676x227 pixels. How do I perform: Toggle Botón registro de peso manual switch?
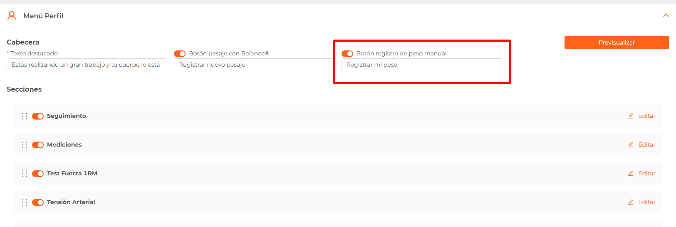coord(347,54)
